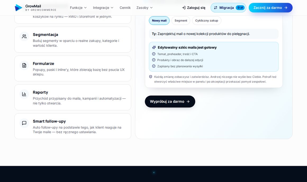Click the GrowMail logo icon
The width and height of the screenshot is (307, 182).
[19, 8]
